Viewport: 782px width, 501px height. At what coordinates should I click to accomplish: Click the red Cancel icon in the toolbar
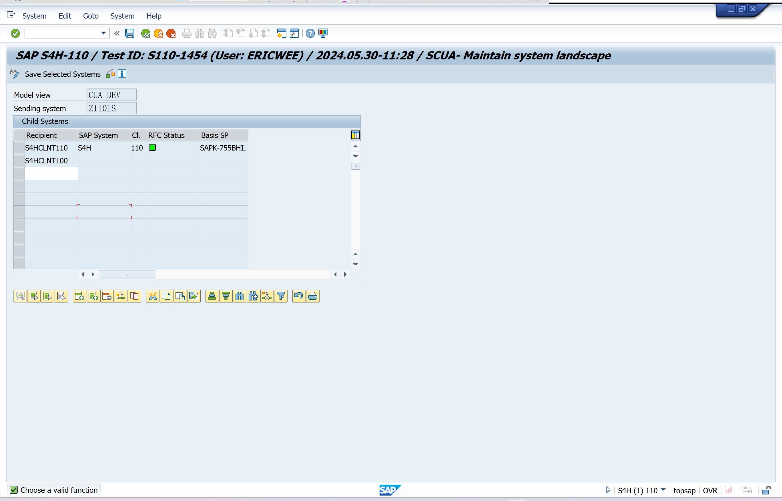[171, 33]
